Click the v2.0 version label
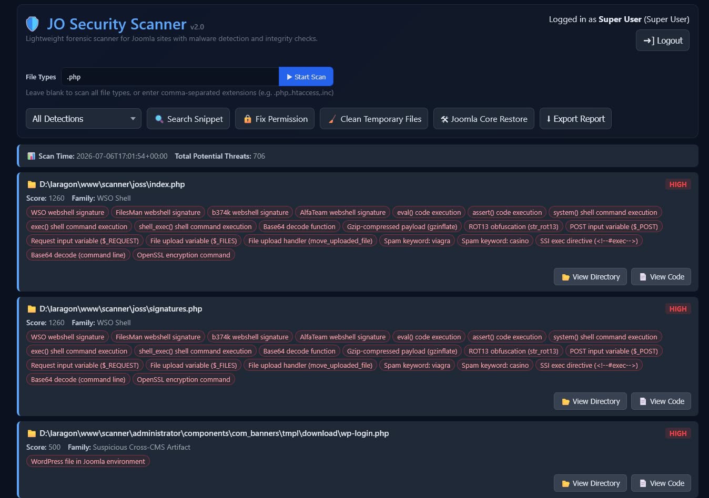 click(x=197, y=27)
